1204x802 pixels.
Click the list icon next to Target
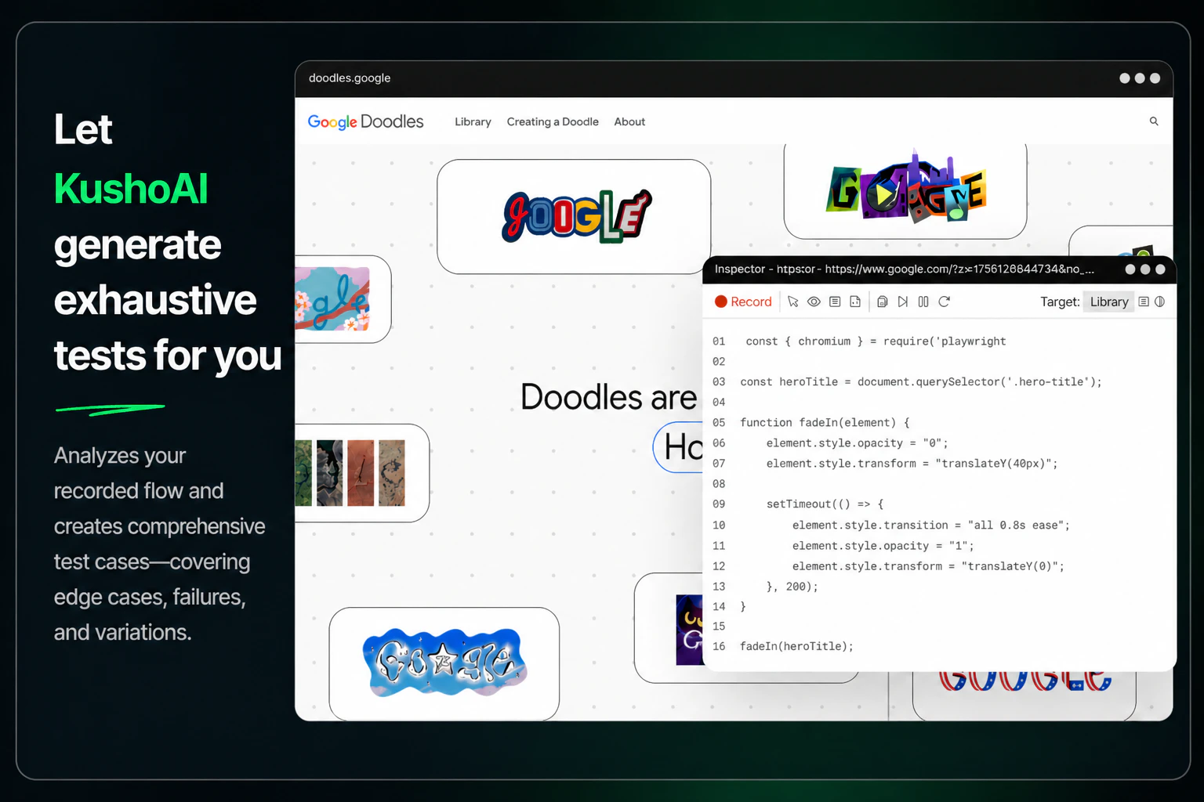pyautogui.click(x=1144, y=302)
